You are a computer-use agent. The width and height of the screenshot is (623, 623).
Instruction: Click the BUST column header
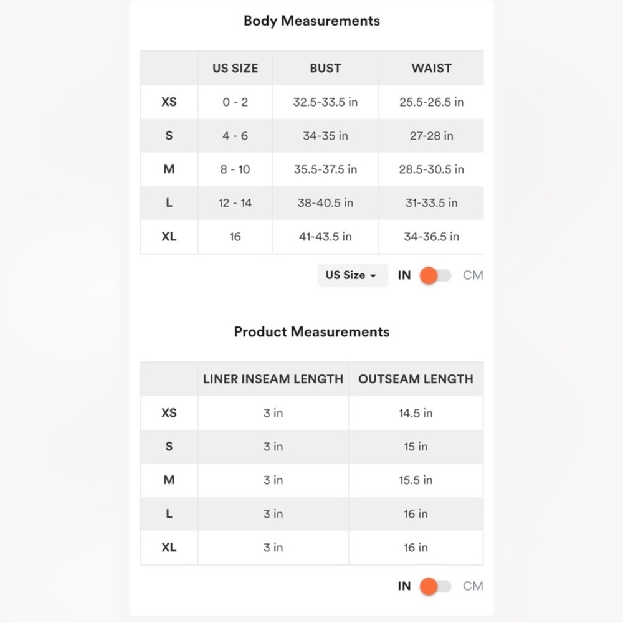tap(325, 68)
